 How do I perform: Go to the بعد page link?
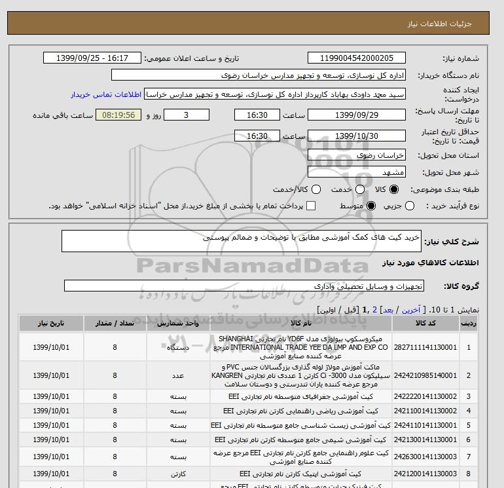[x=388, y=310]
